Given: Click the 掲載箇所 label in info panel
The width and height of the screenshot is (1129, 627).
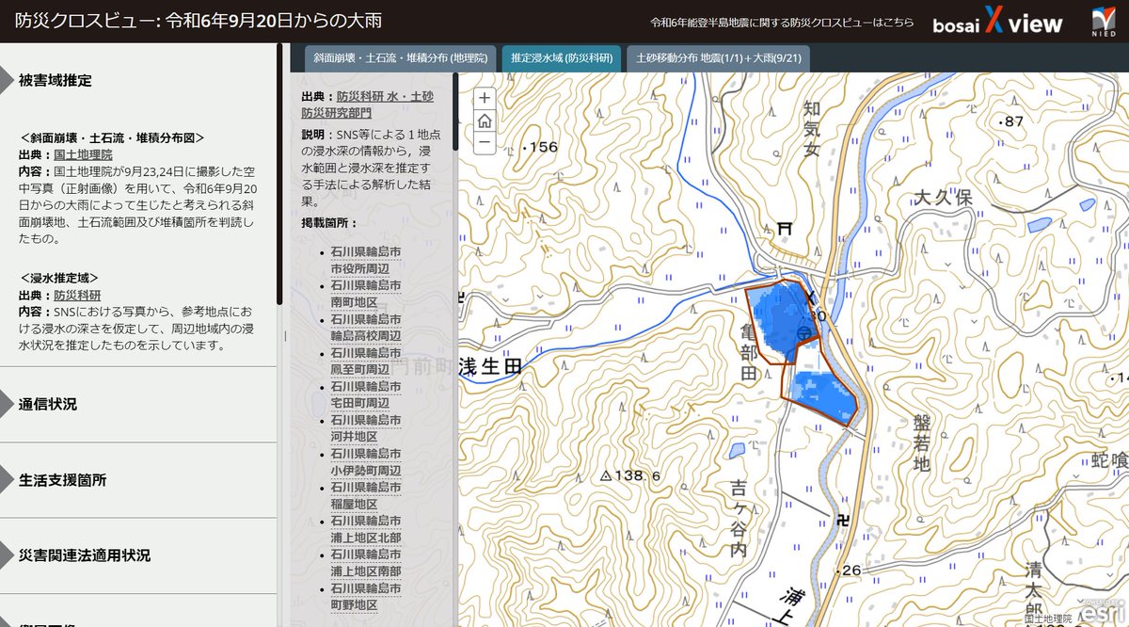Looking at the screenshot, I should coord(329,223).
